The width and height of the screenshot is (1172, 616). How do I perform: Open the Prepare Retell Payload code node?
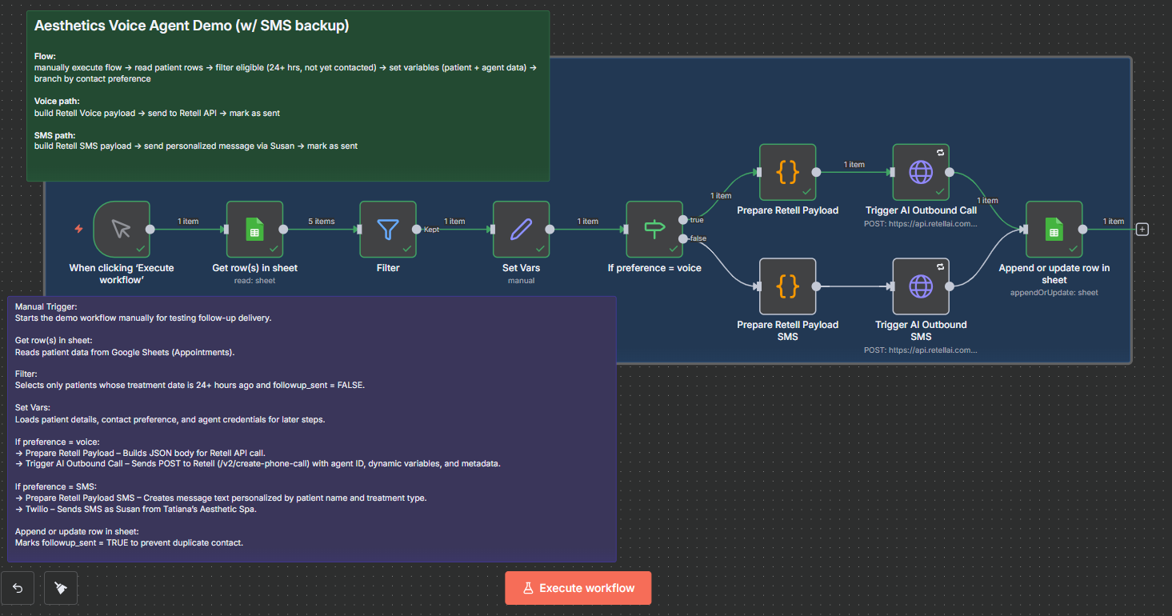[787, 172]
